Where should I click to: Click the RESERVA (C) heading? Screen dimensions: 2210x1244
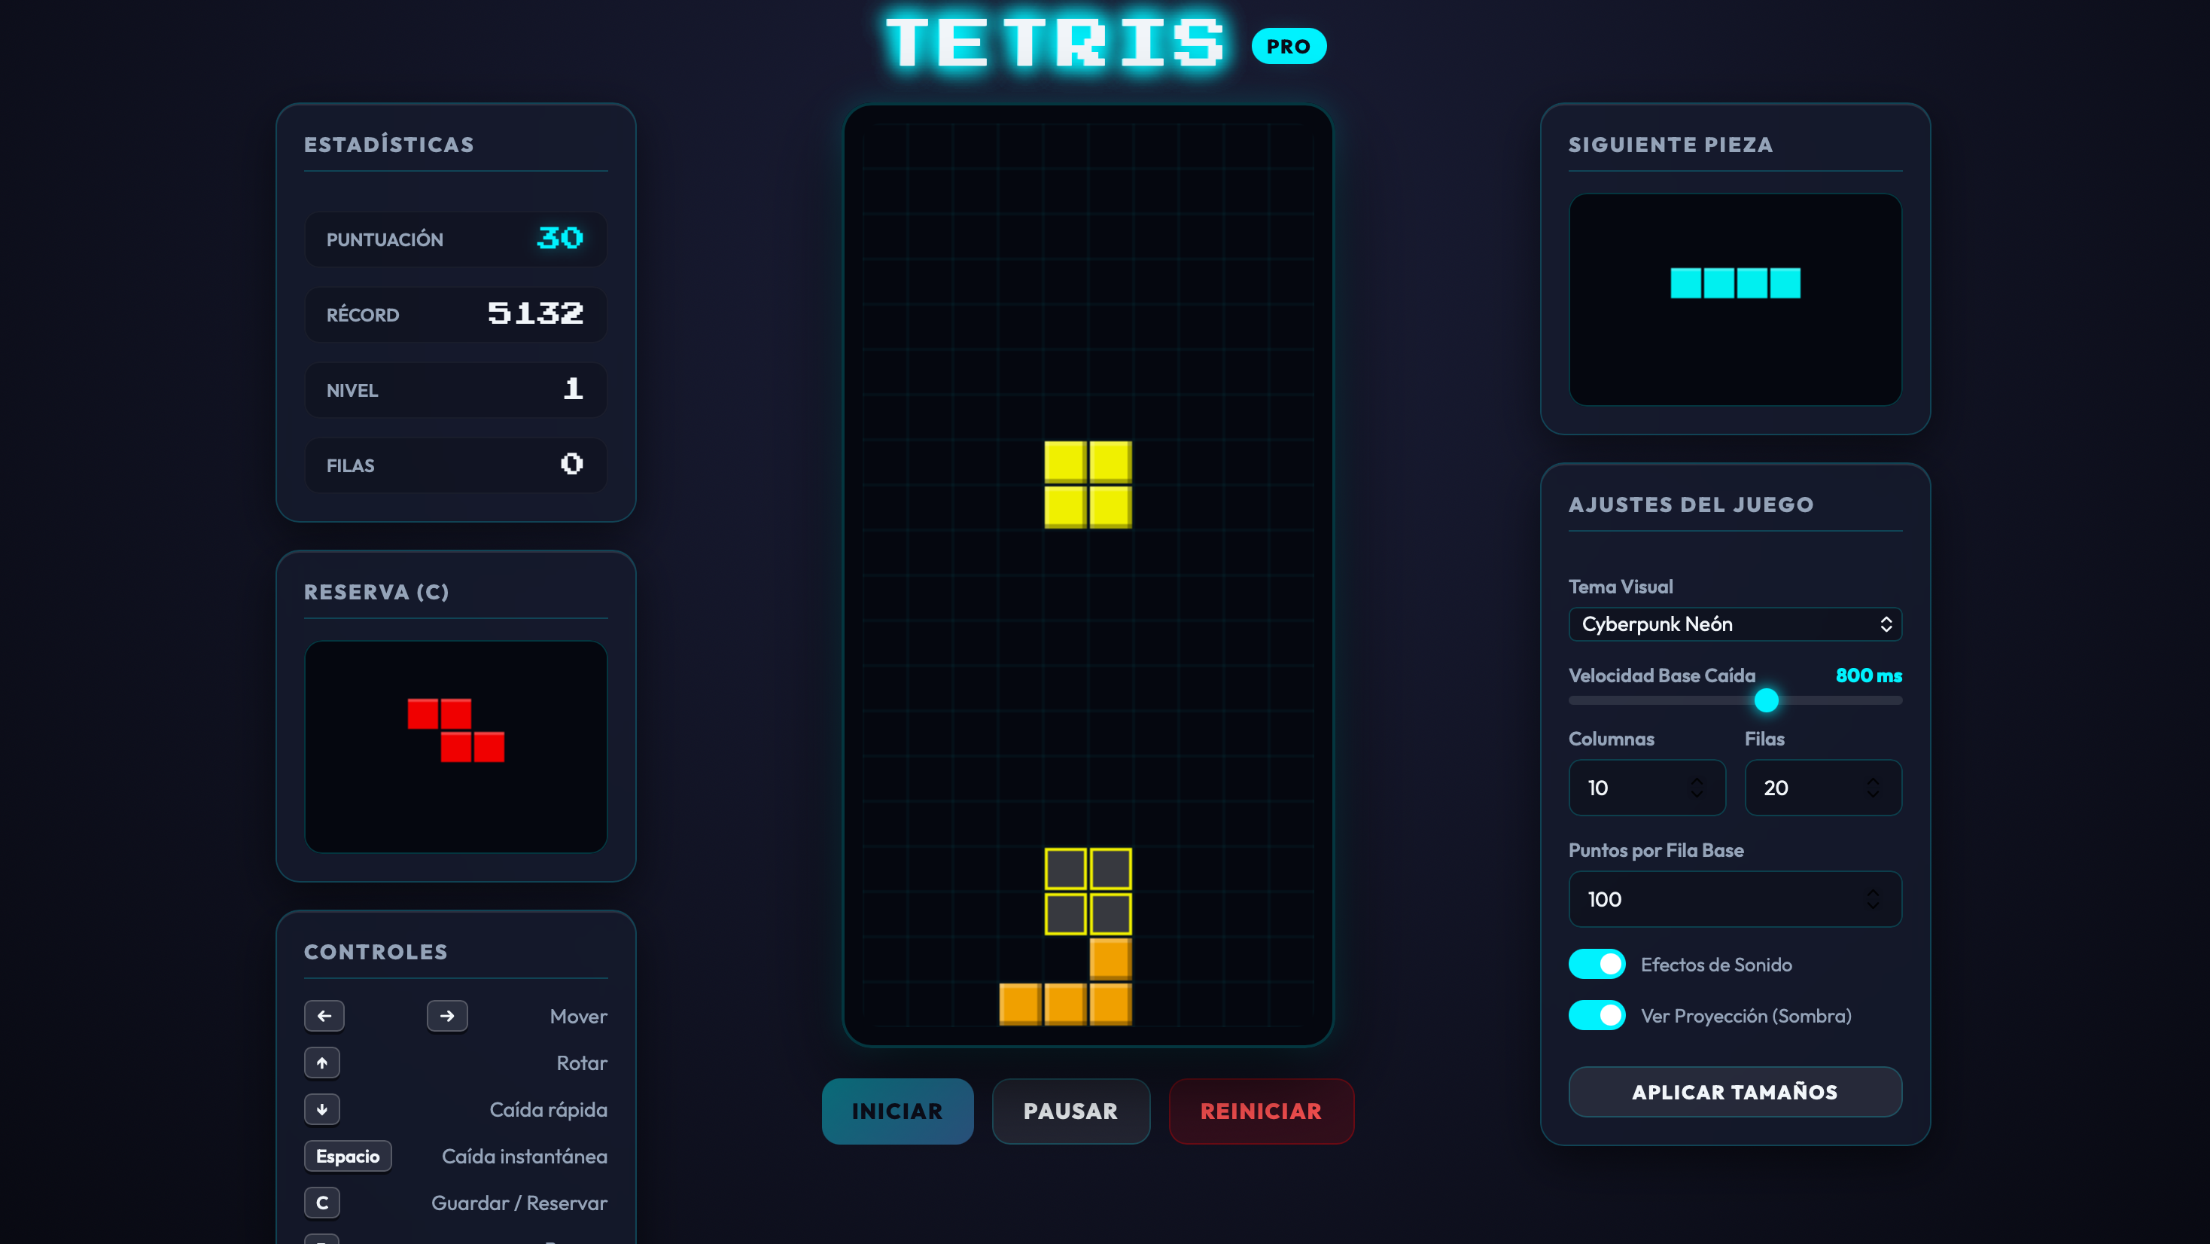click(x=376, y=592)
